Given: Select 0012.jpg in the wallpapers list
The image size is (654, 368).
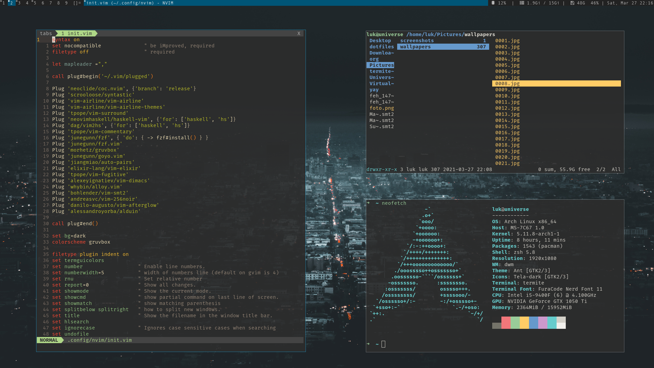Looking at the screenshot, I should (507, 108).
